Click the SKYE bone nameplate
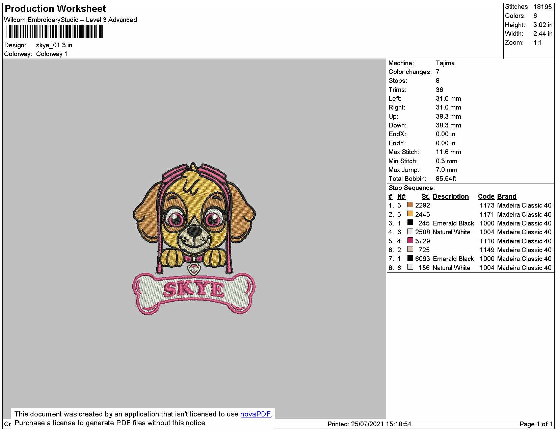This screenshot has height=431, width=557. 194,293
